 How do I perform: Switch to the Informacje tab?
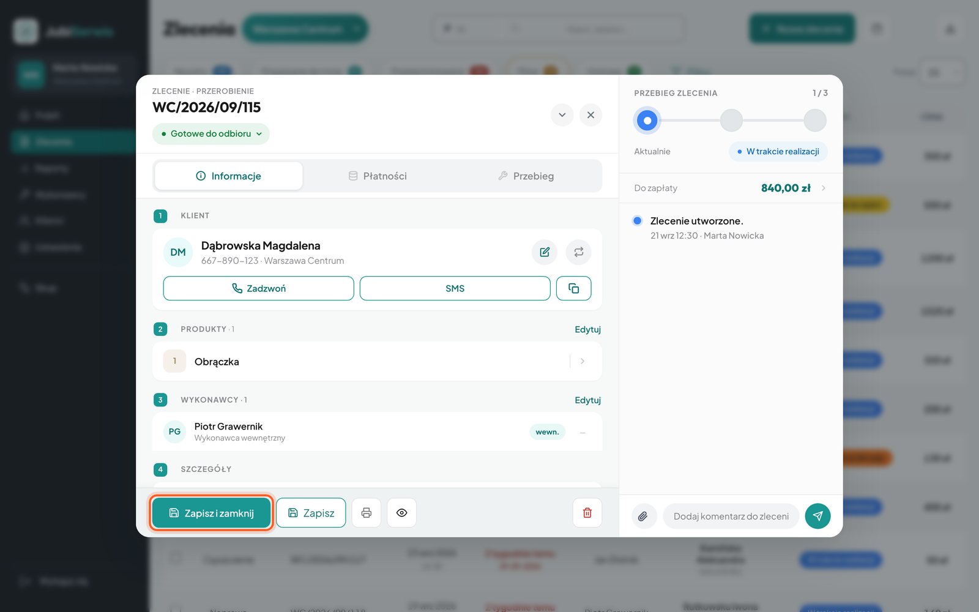click(229, 176)
